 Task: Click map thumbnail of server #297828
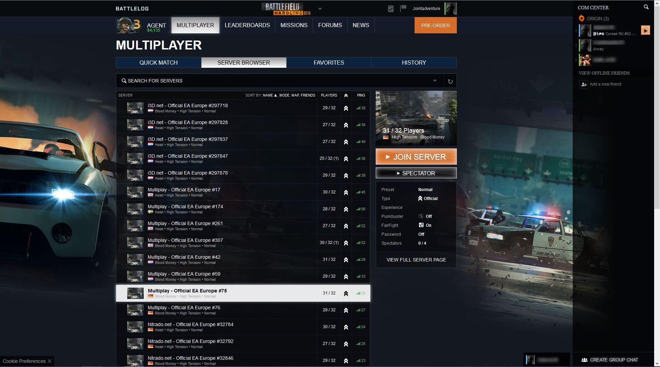pos(135,125)
